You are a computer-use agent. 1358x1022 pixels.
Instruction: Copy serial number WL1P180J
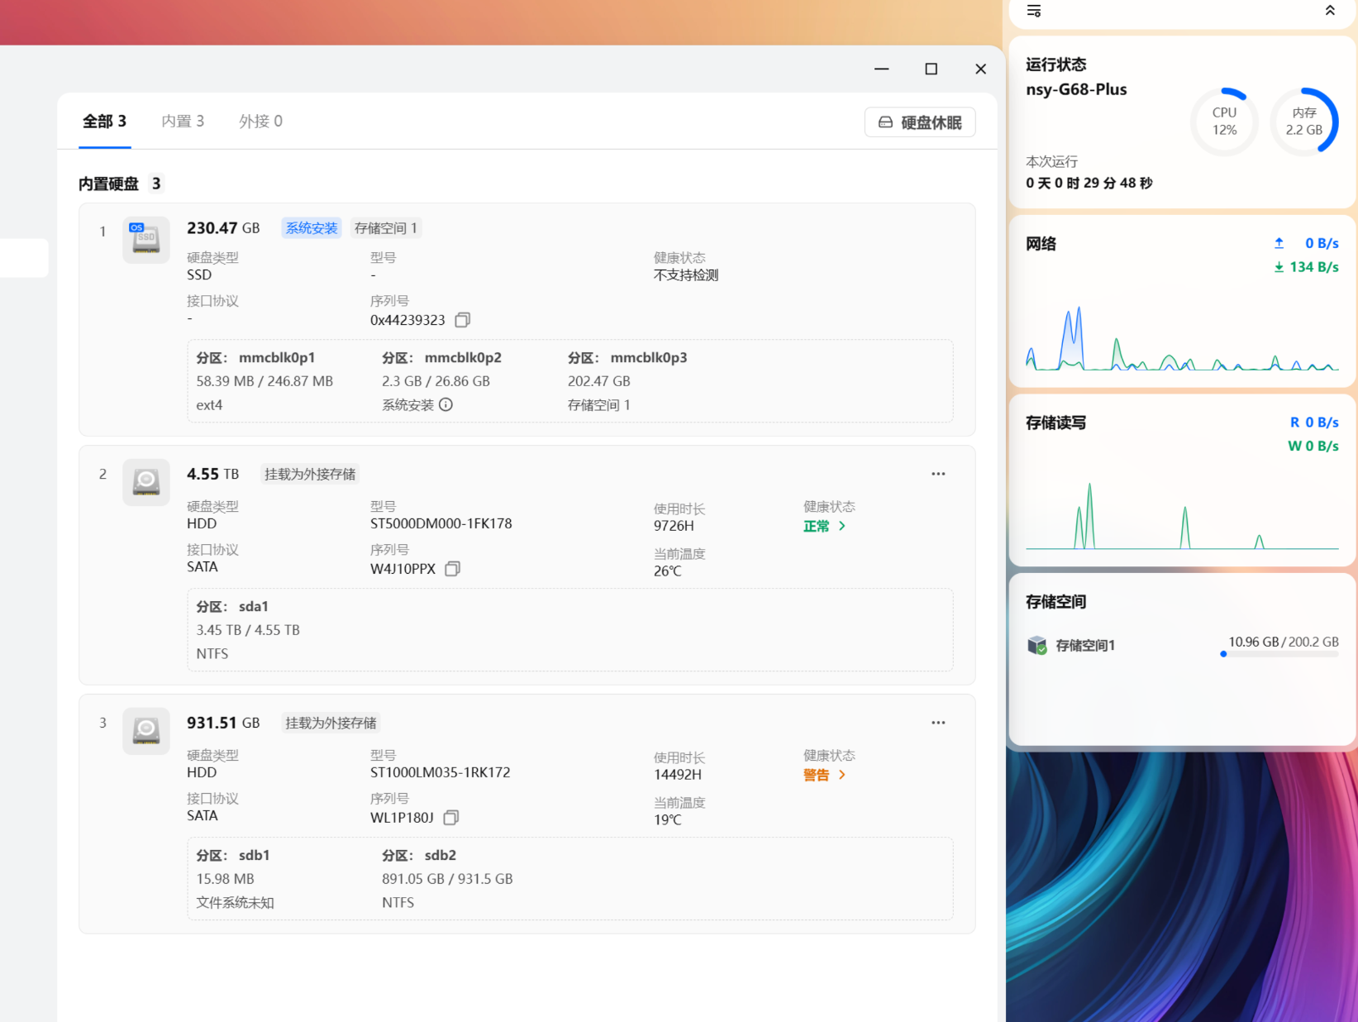pyautogui.click(x=451, y=818)
